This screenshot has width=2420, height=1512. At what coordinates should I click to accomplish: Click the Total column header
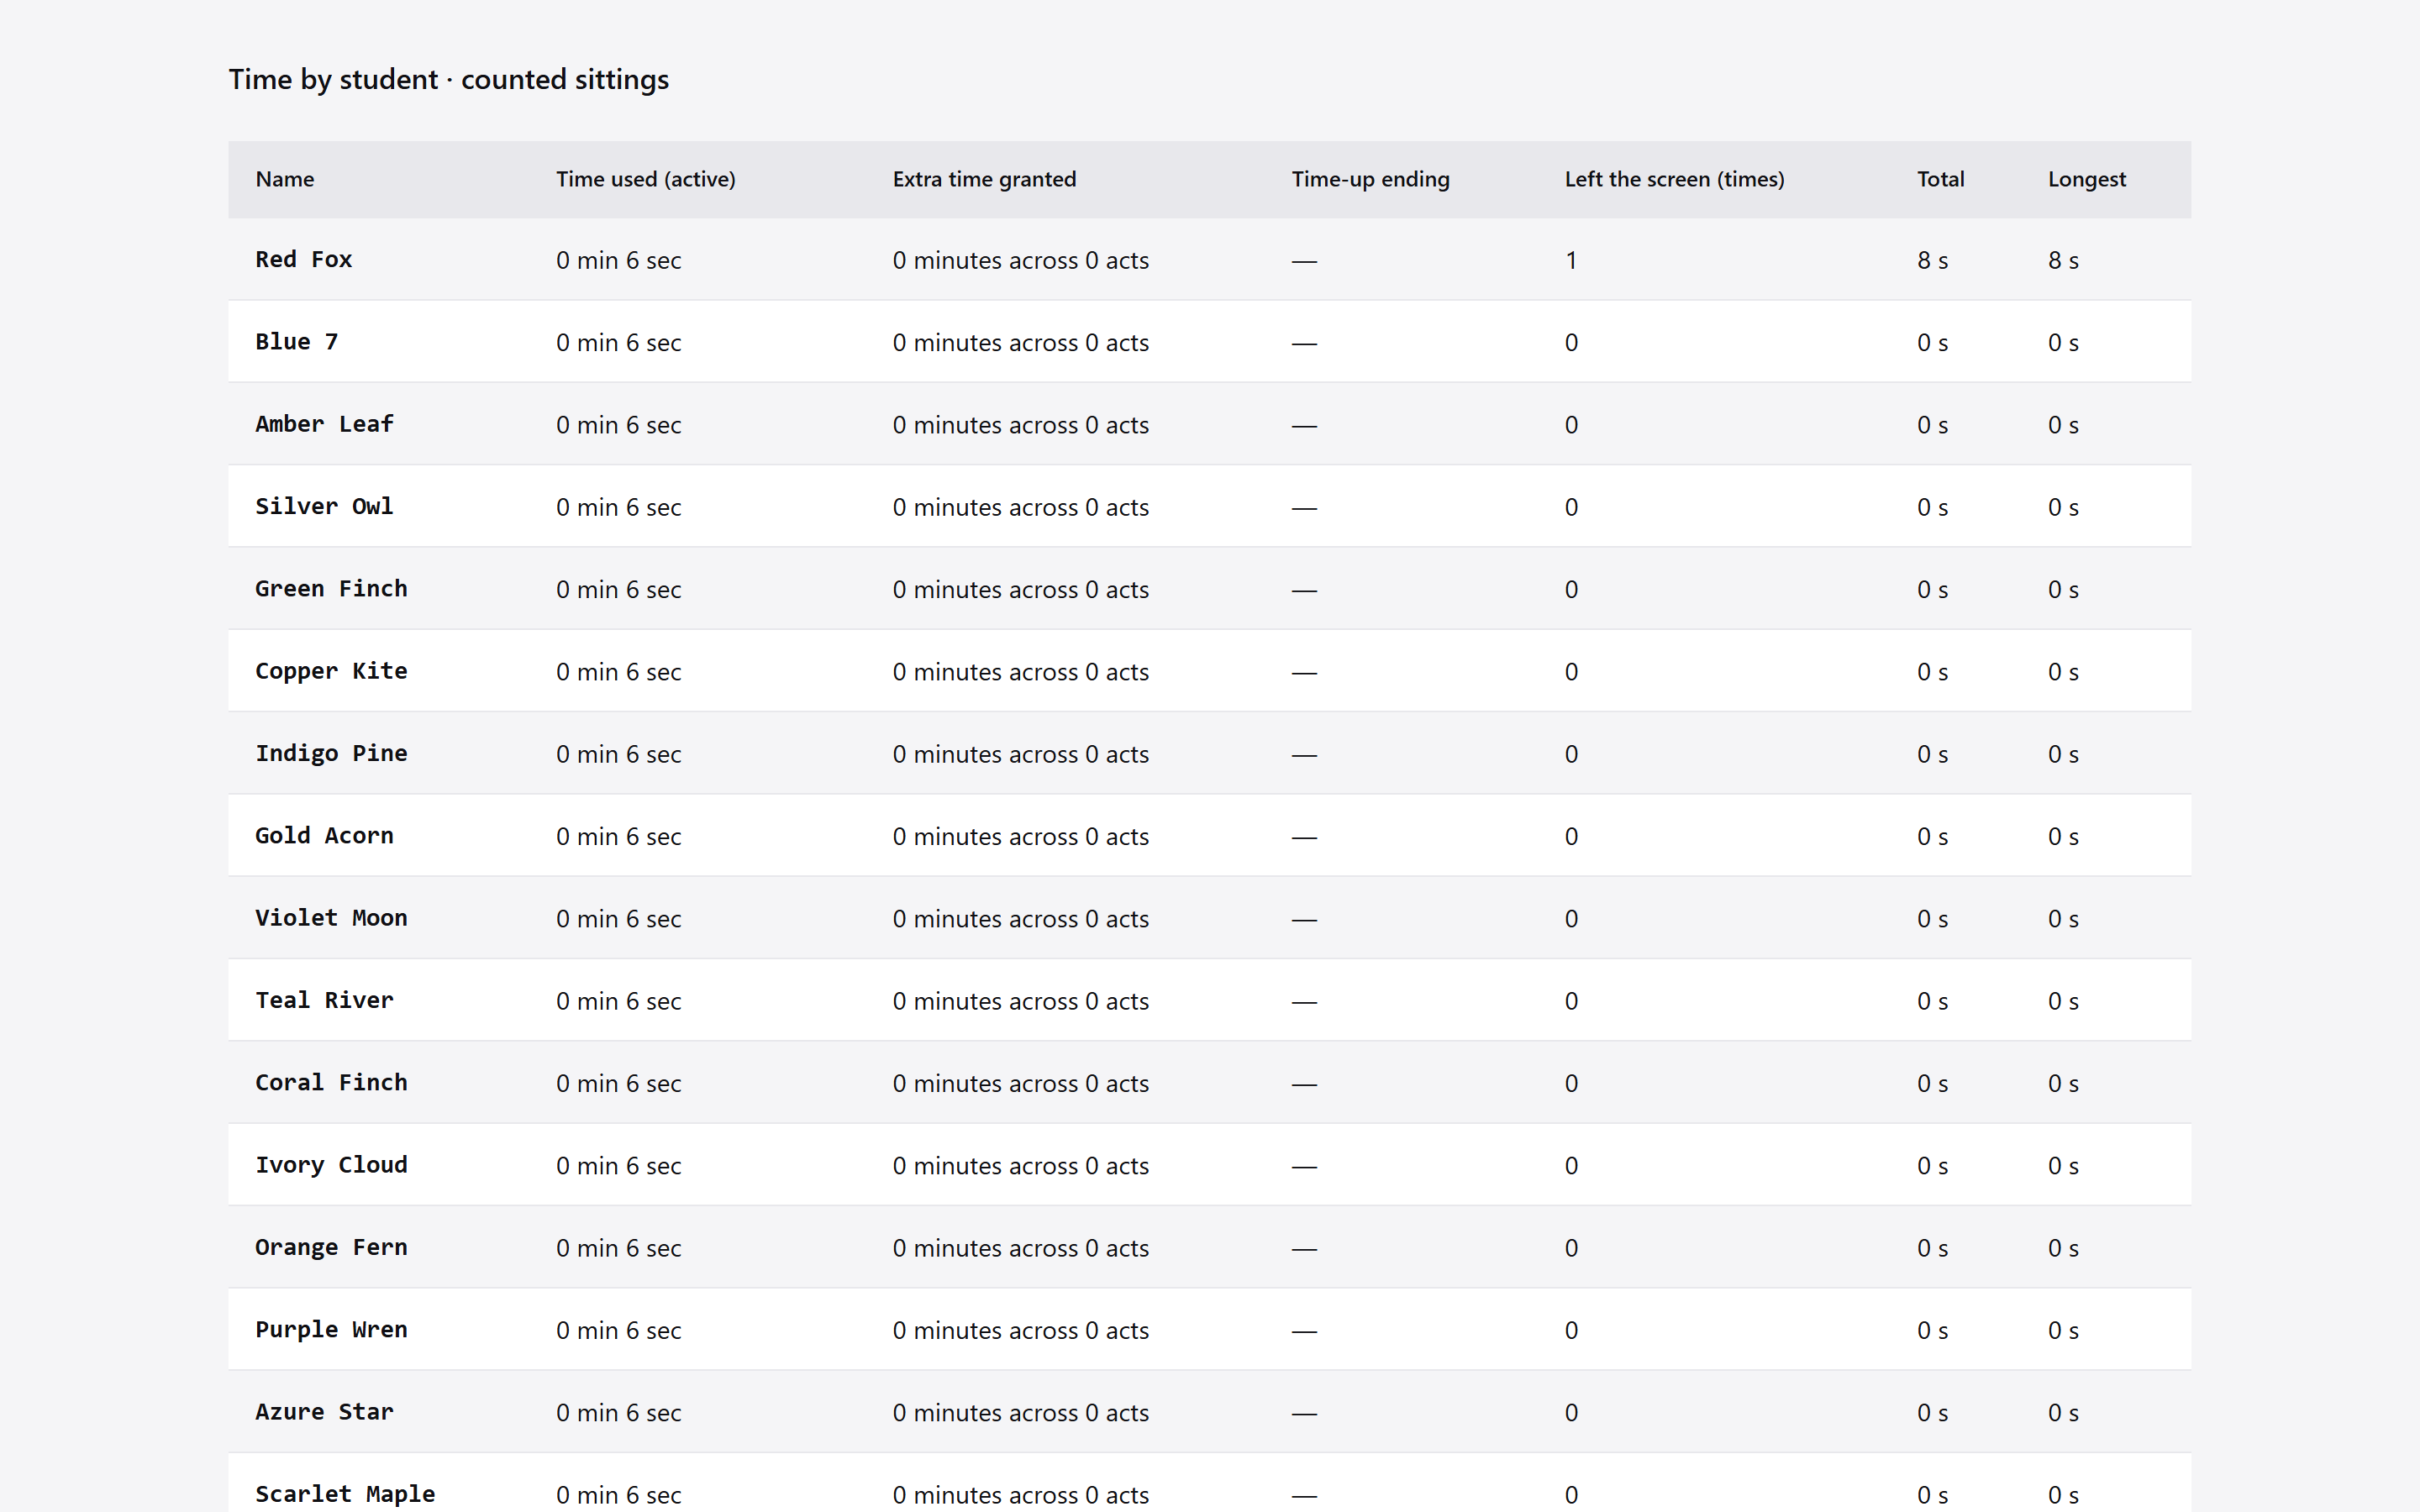(x=1940, y=179)
